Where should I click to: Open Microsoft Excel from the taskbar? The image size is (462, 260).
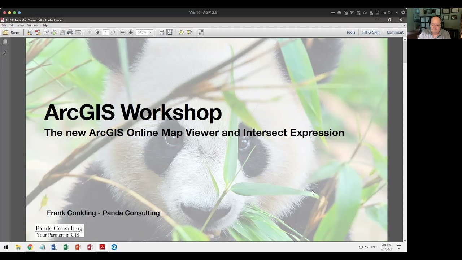click(66, 247)
